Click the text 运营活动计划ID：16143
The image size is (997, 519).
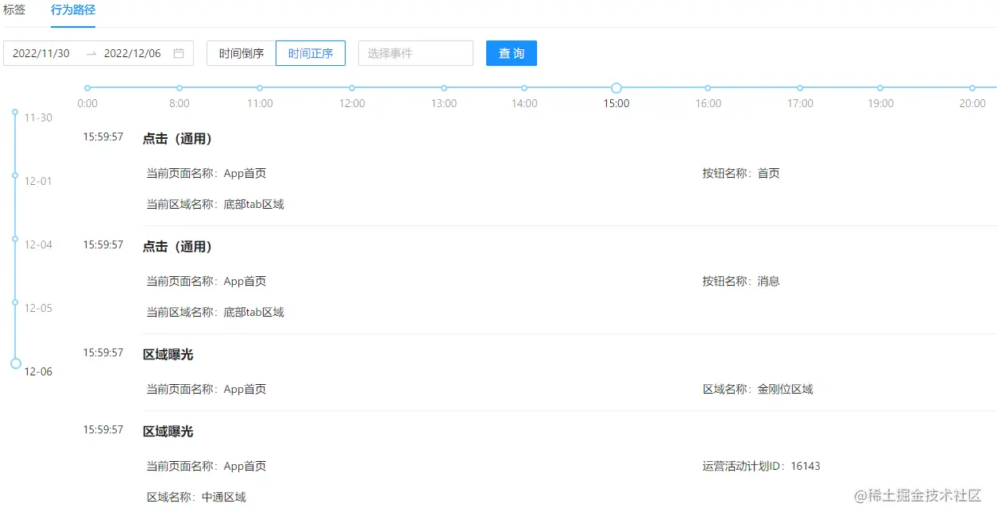coord(761,466)
